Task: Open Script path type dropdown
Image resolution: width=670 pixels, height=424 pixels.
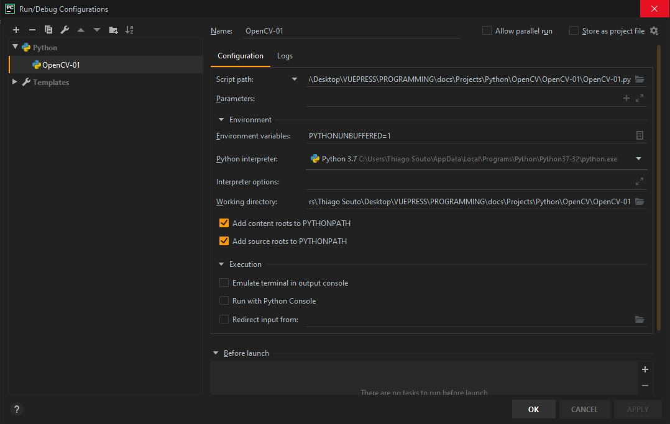Action: pyautogui.click(x=295, y=79)
